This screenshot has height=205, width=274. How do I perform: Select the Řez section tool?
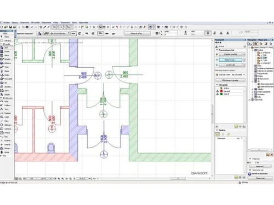[x=7, y=137]
